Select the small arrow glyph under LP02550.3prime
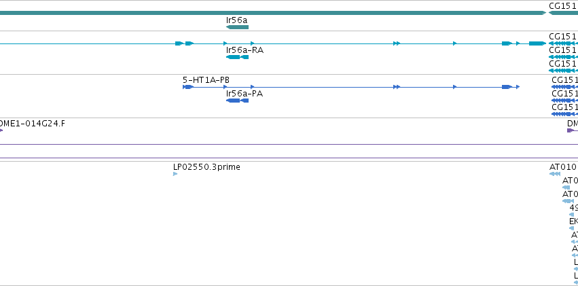The height and width of the screenshot is (286, 578). click(175, 174)
